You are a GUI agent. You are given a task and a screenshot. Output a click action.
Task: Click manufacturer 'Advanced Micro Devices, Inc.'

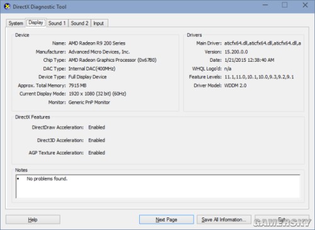point(99,52)
